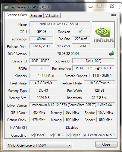This screenshot has height=152, width=122.
Task: Click the Device ID field 10DE - 0DD6
Action: click(40, 61)
